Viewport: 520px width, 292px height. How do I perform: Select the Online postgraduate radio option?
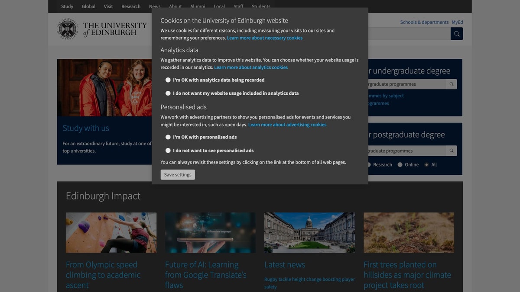click(x=400, y=165)
